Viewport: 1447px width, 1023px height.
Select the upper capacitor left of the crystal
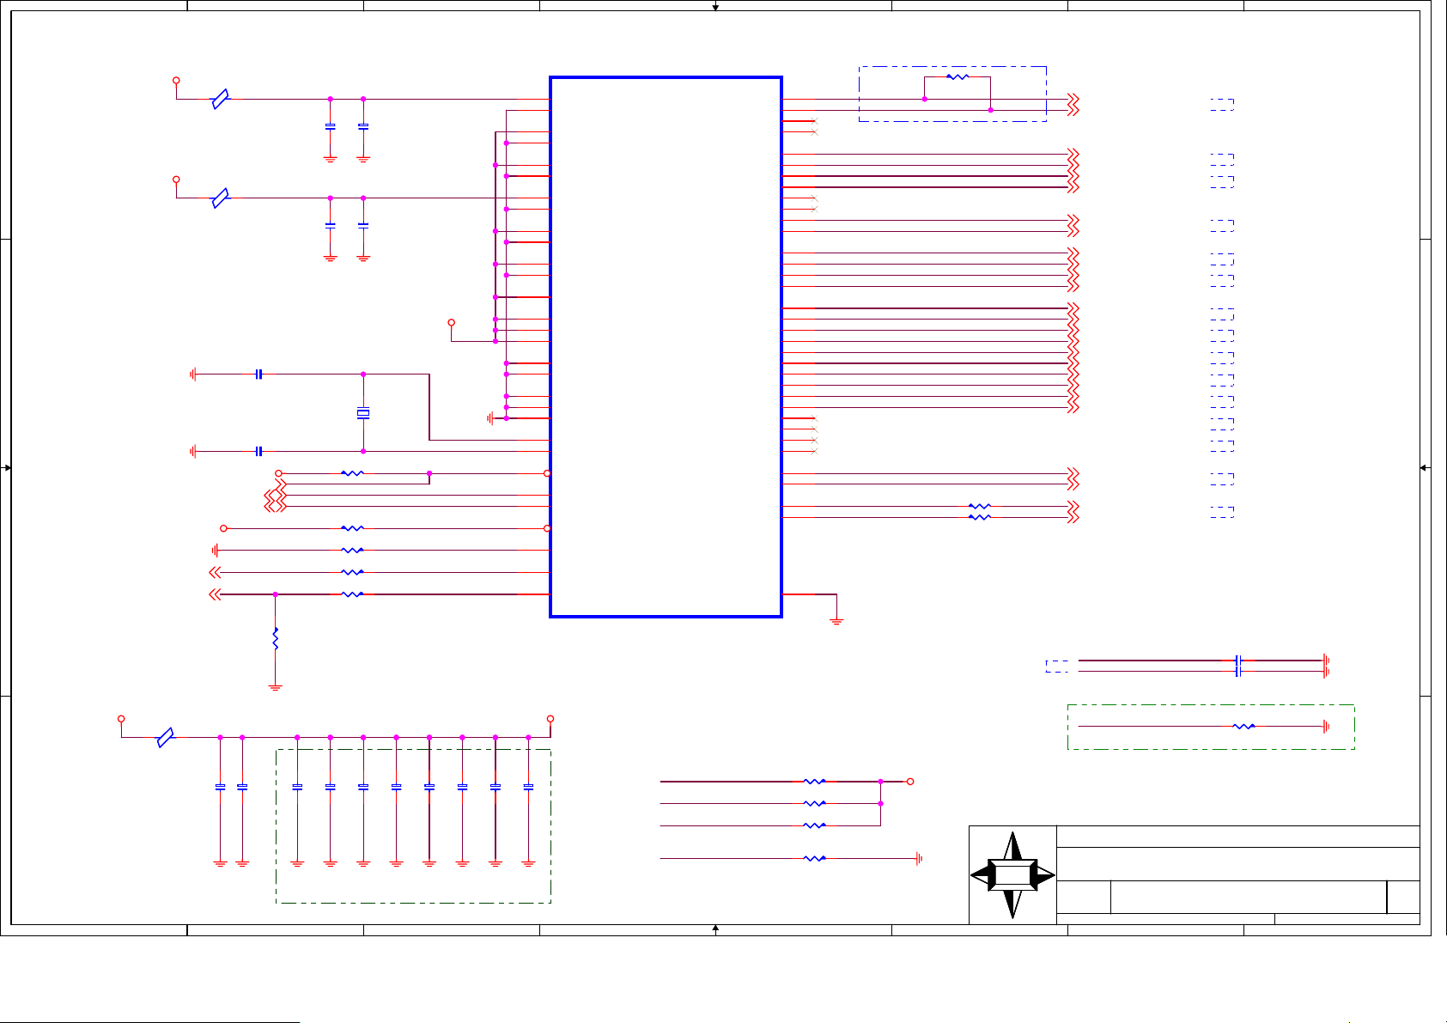258,374
